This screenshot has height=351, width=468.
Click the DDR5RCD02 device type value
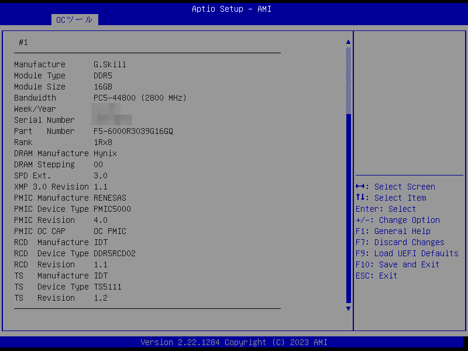coord(115,253)
